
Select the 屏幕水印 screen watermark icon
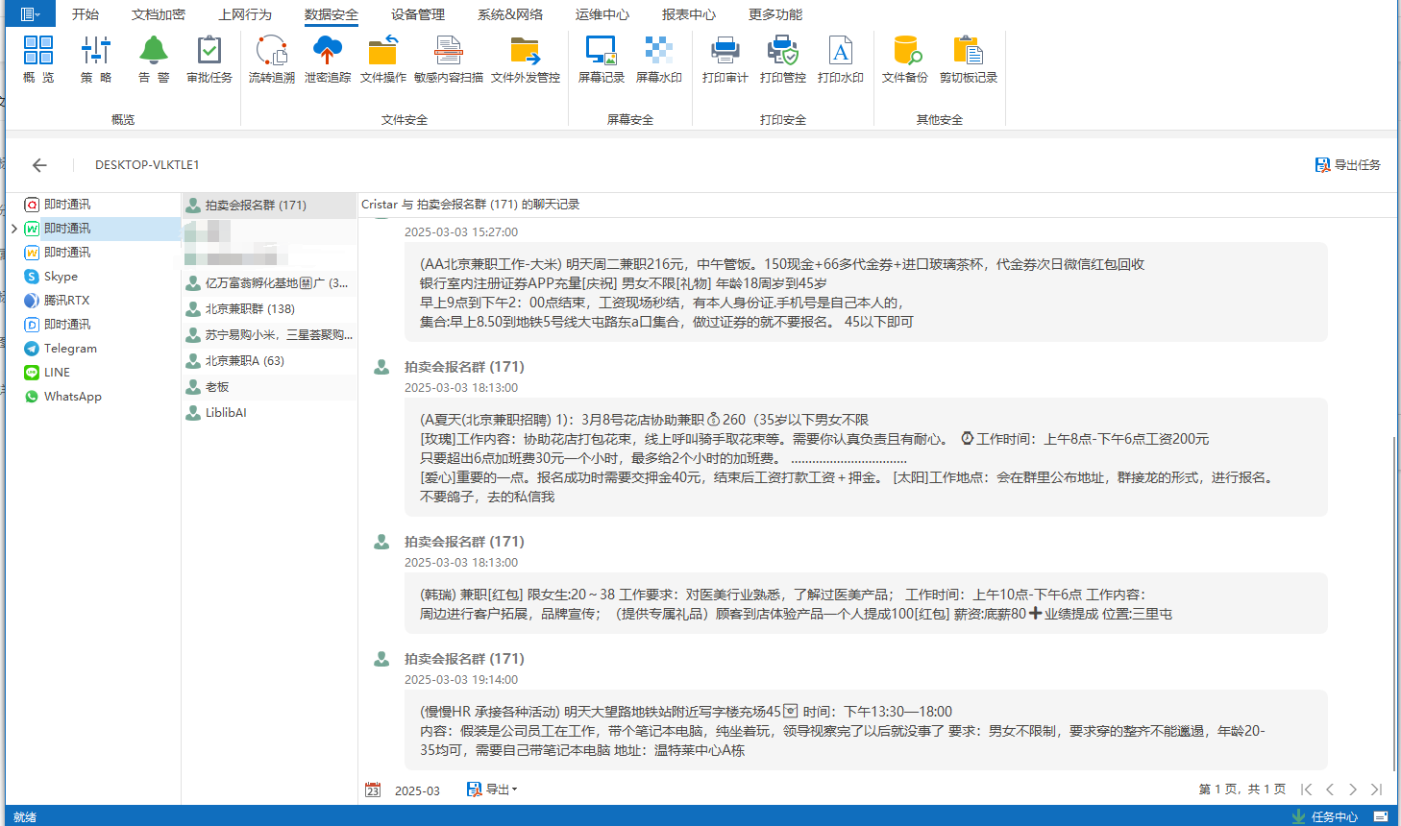(658, 60)
